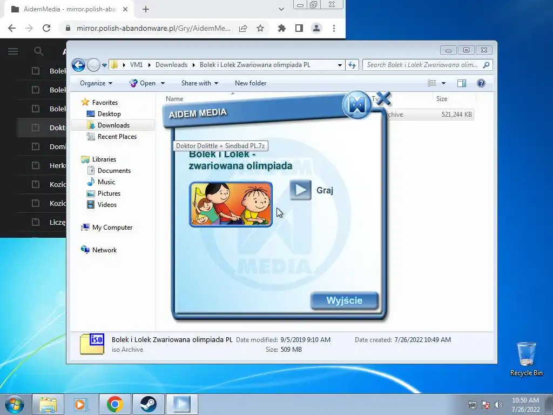Click the search magnifier icon in Explorer
This screenshot has height=415, width=553.
pyautogui.click(x=487, y=65)
